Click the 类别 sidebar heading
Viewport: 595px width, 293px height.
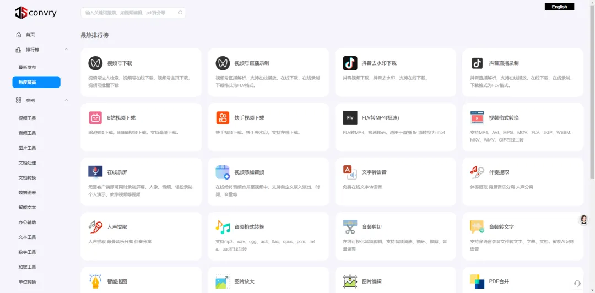30,101
